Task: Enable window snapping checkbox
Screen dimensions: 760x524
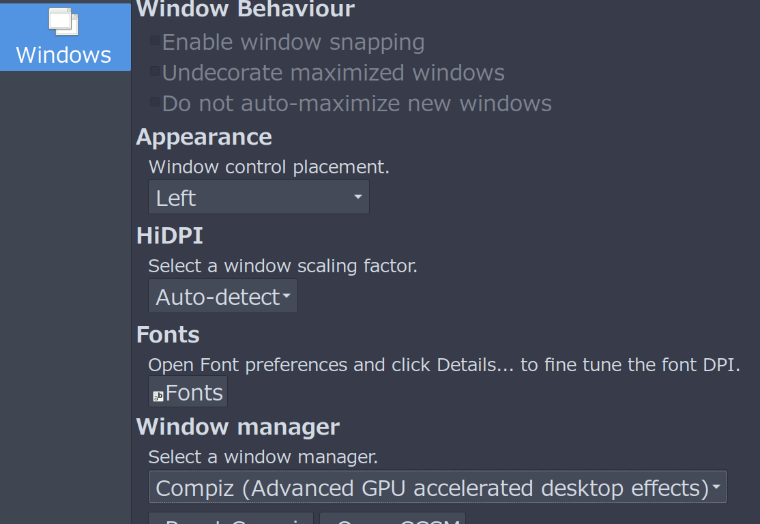Action: pyautogui.click(x=155, y=40)
